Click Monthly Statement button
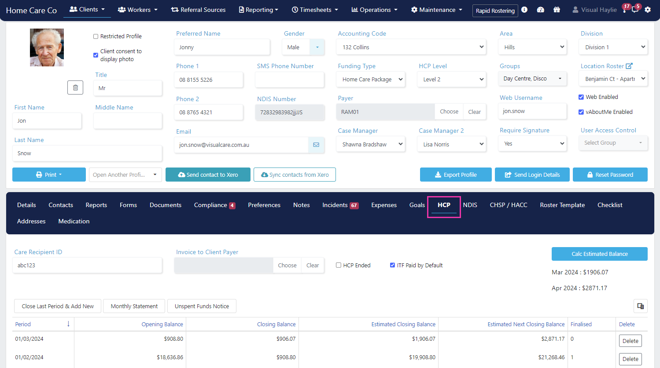The image size is (660, 368). coord(134,306)
